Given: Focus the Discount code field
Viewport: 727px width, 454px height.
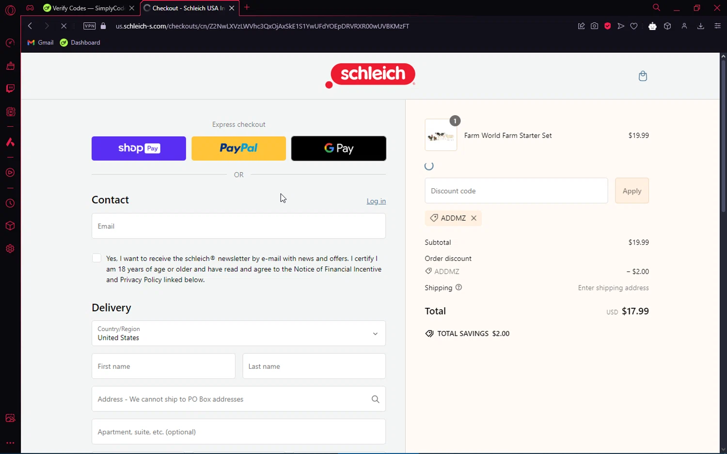Looking at the screenshot, I should pyautogui.click(x=516, y=191).
